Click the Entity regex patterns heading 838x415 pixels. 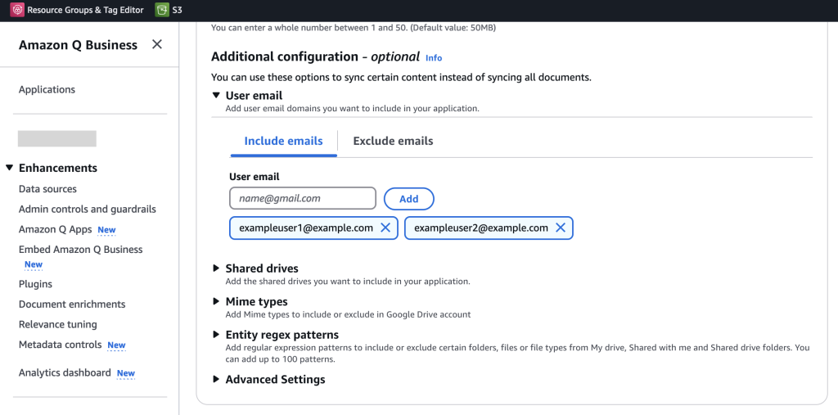pos(282,335)
